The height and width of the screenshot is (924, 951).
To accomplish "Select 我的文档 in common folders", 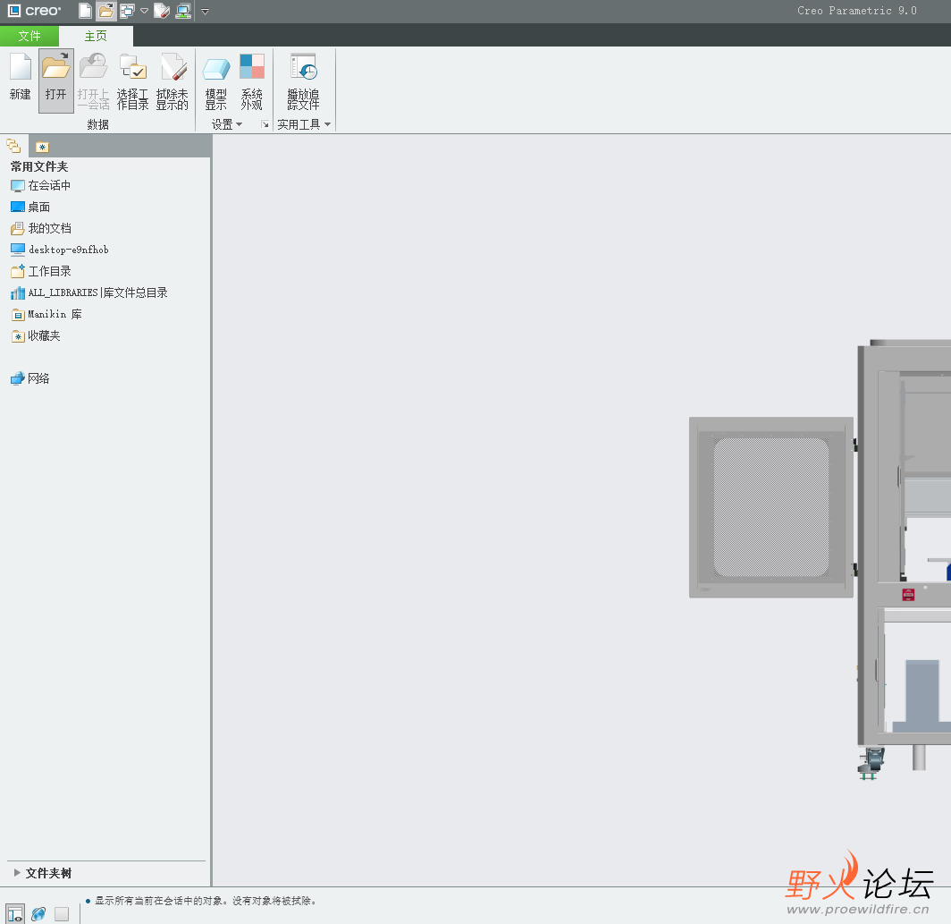I will tap(40, 228).
